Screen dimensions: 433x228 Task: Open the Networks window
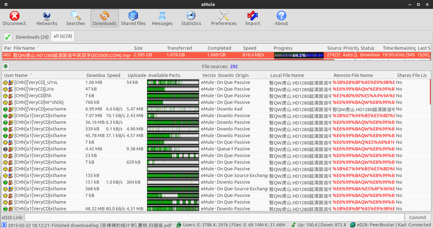pyautogui.click(x=47, y=18)
